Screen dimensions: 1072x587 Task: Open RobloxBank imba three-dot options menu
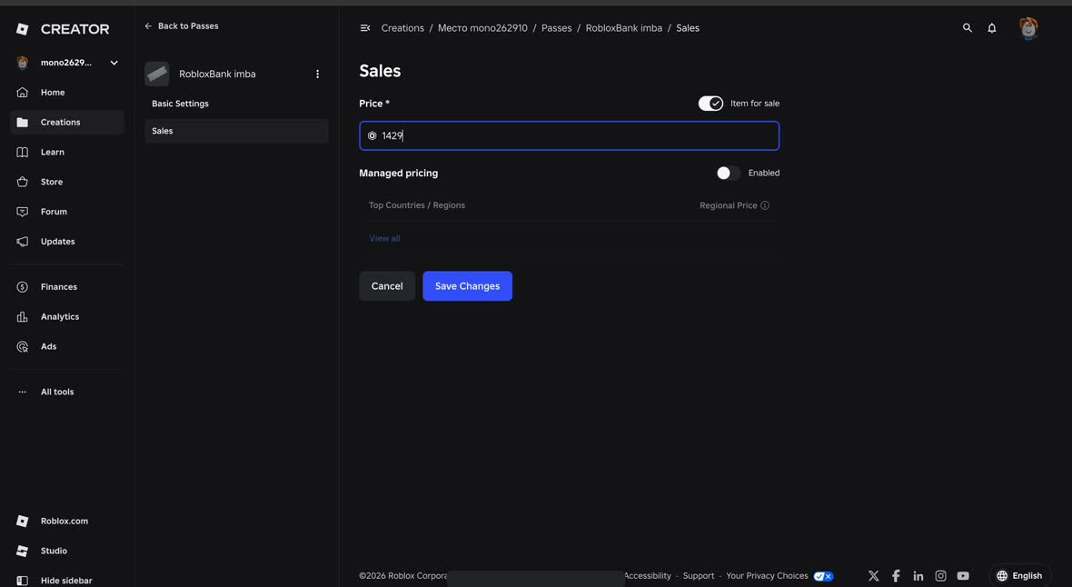pyautogui.click(x=317, y=74)
